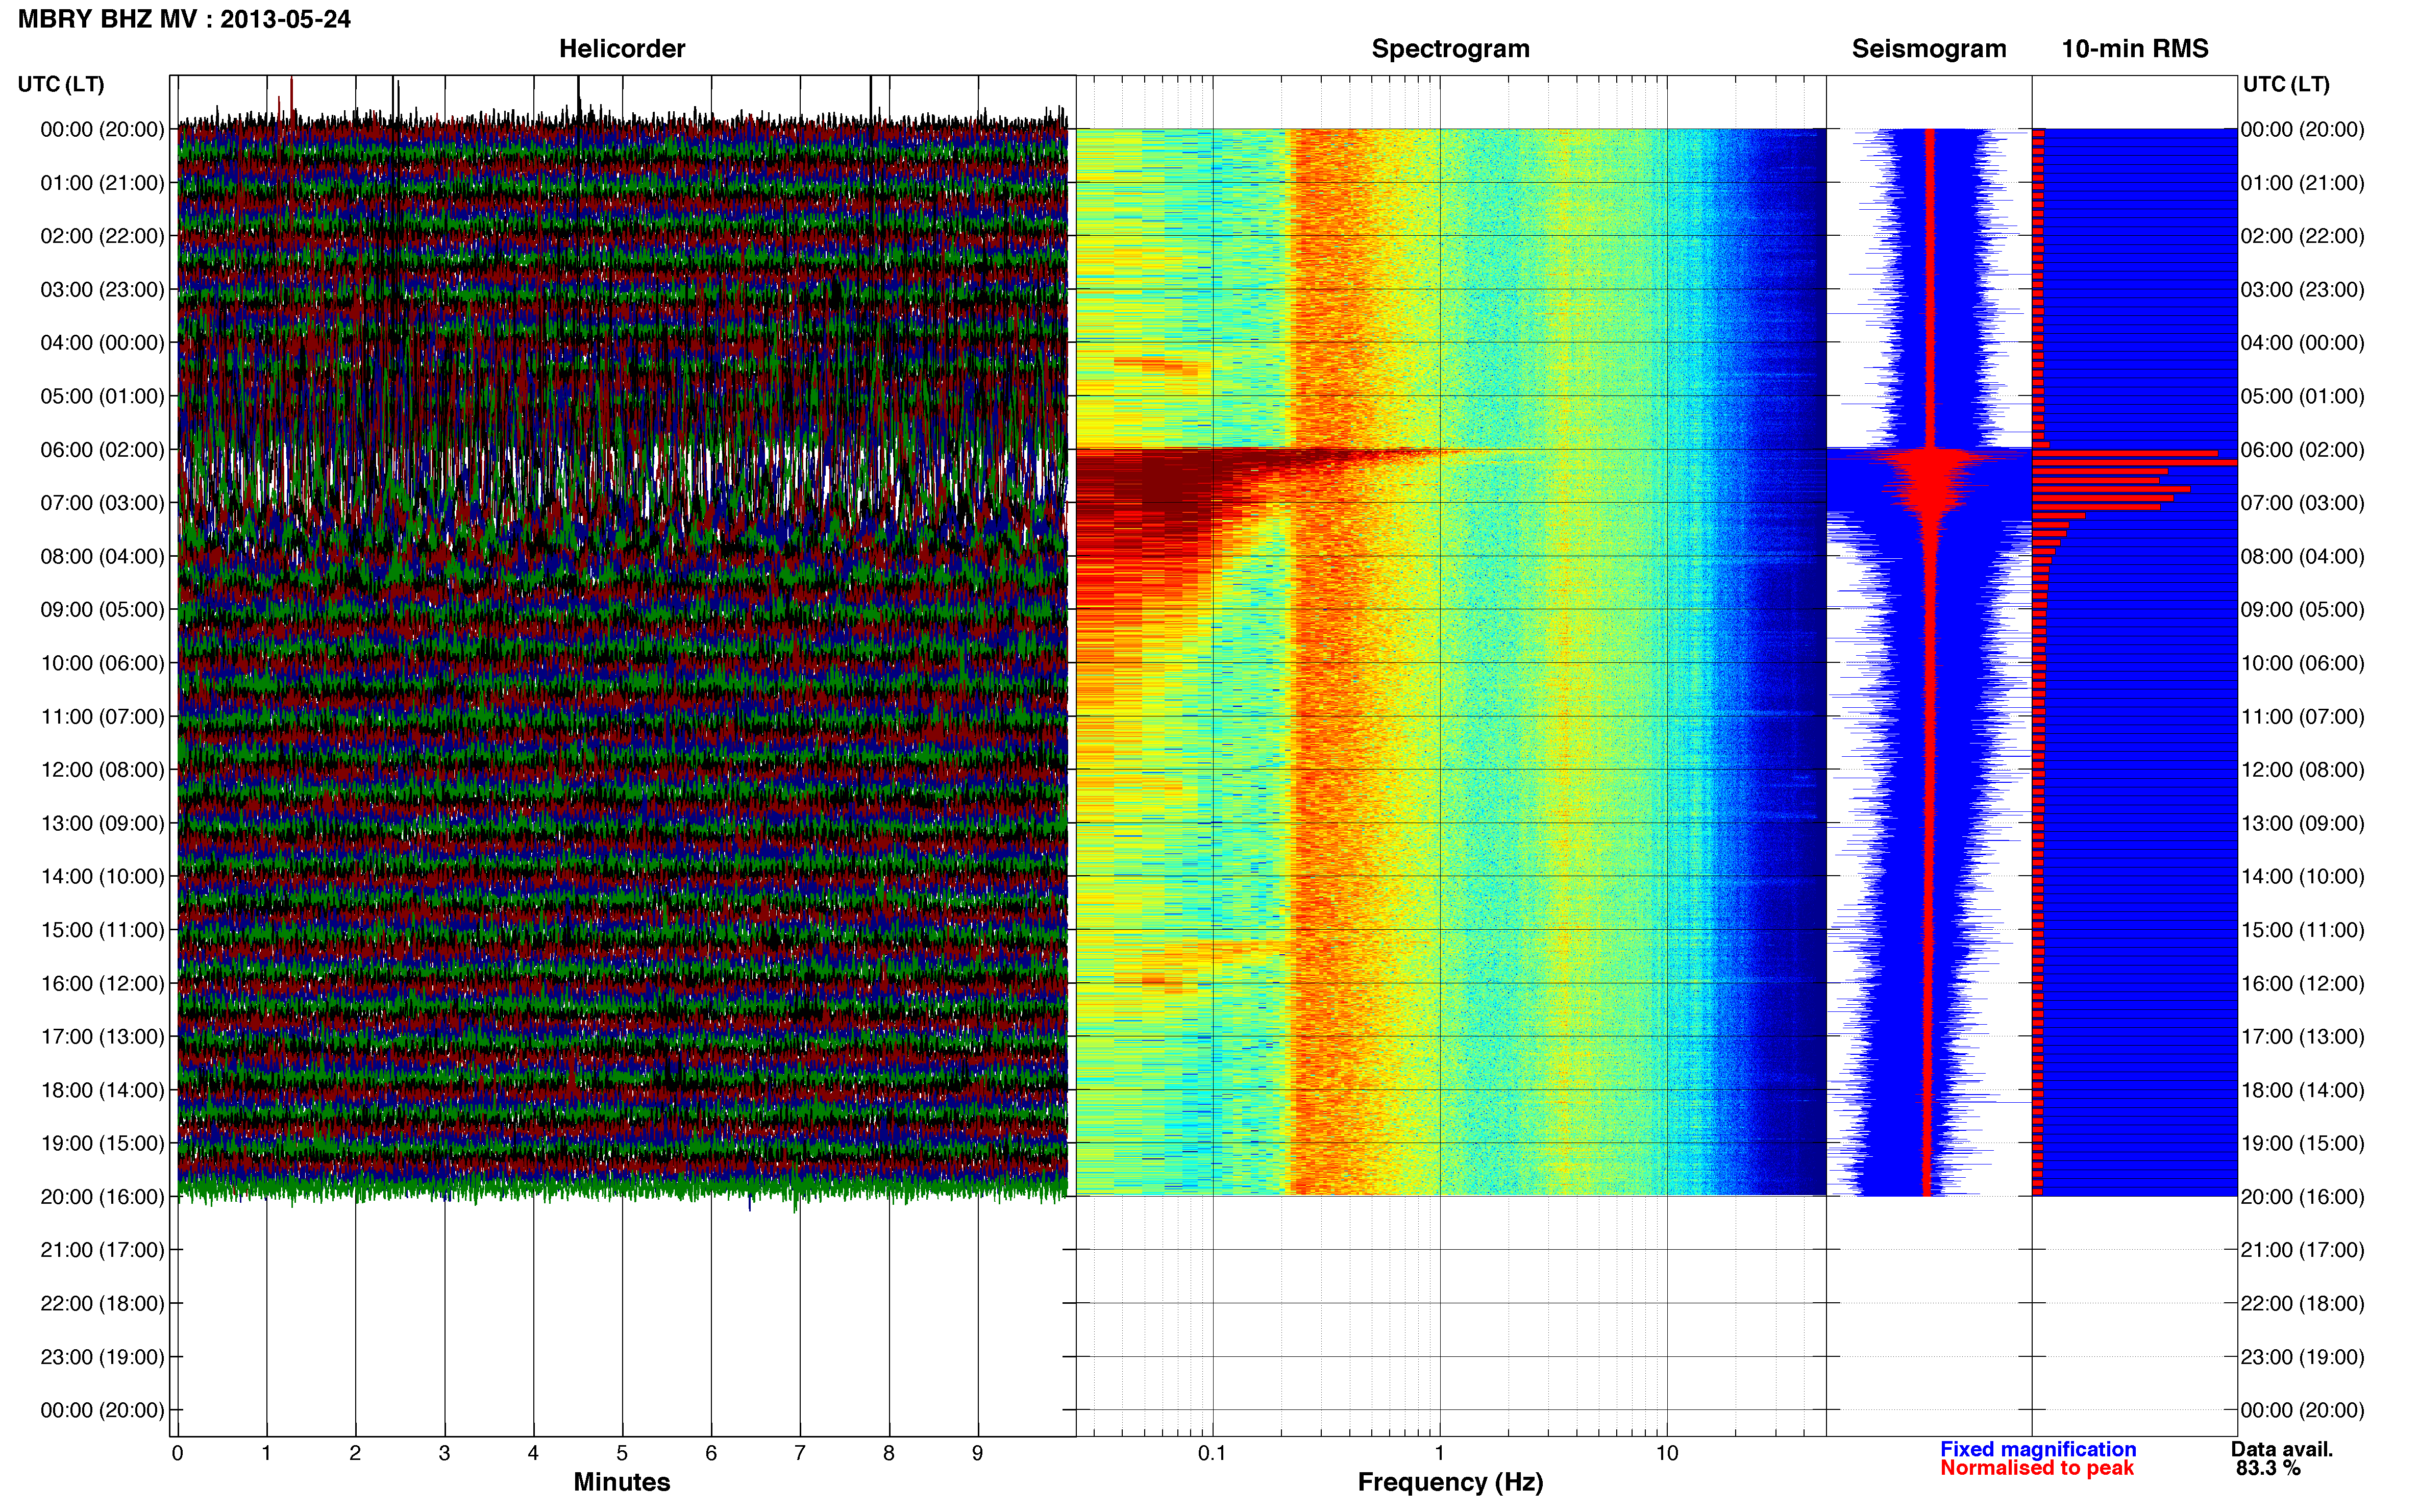This screenshot has width=2419, height=1512.
Task: Click the 07:00 (03:00) label on the right axis
Action: 2302,502
